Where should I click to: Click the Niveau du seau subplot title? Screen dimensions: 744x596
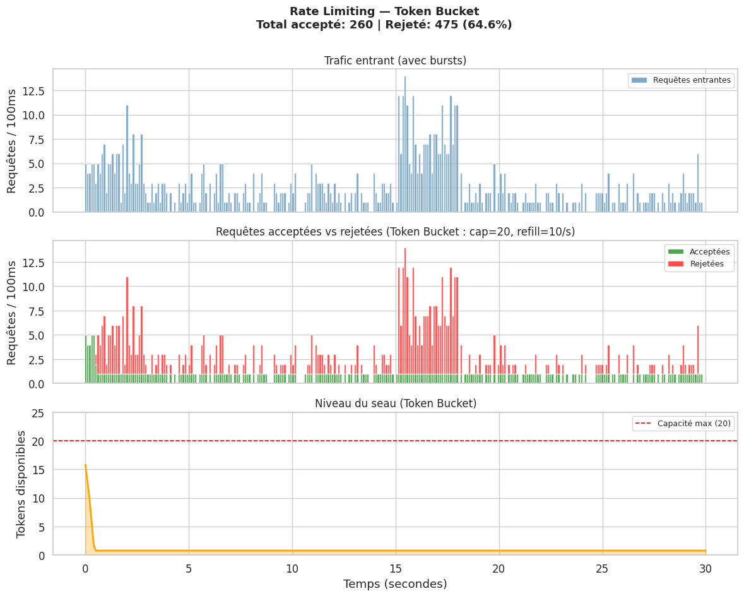pos(395,403)
